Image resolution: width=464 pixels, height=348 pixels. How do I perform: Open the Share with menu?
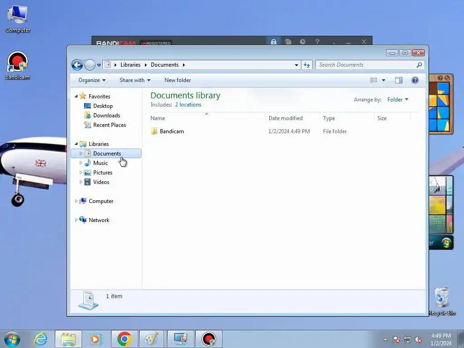coord(135,80)
